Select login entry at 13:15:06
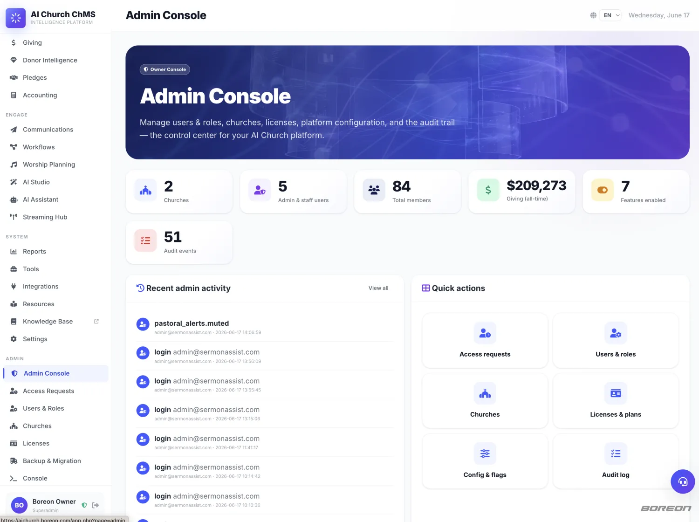699x522 pixels. pos(265,413)
